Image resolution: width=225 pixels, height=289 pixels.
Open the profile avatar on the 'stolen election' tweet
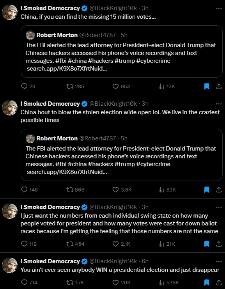pos(10,108)
